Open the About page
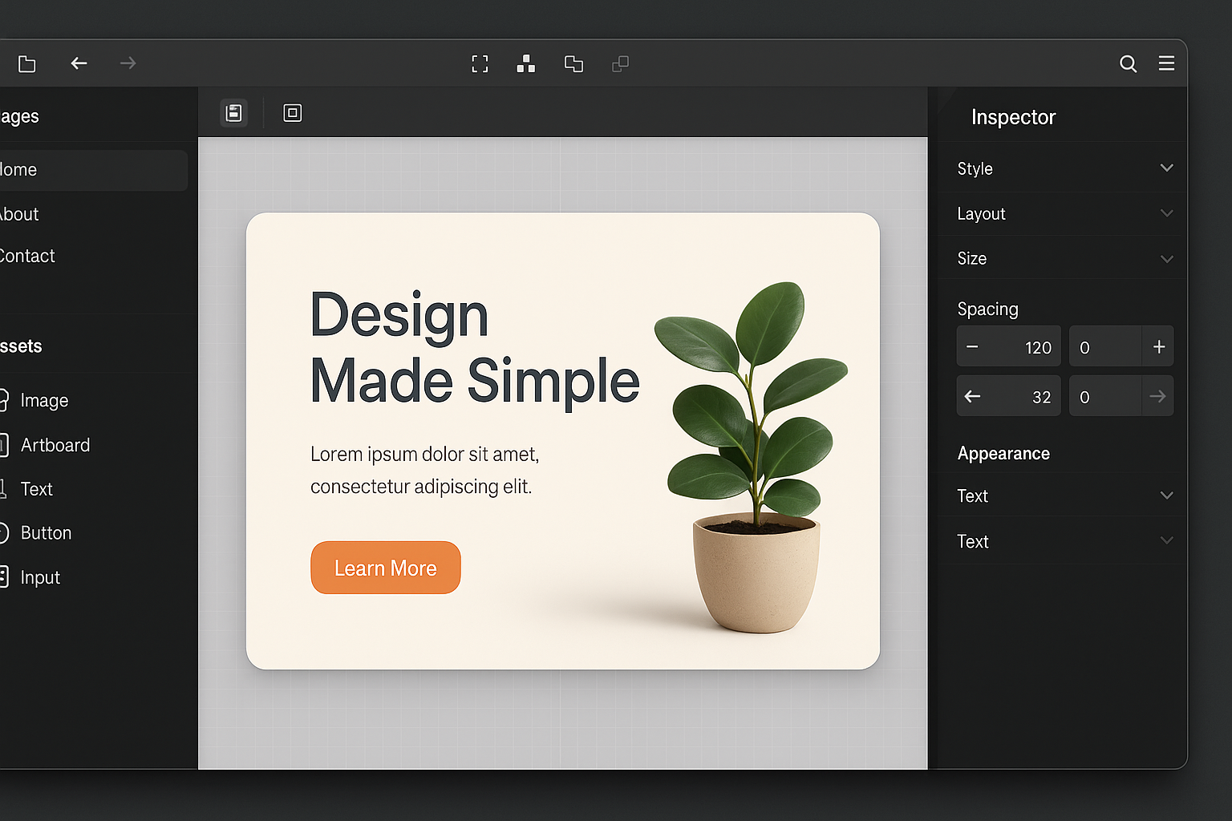This screenshot has height=821, width=1232. [20, 214]
